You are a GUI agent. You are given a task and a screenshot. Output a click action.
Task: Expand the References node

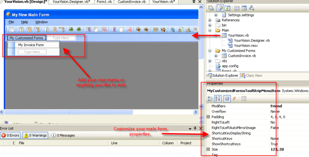pyautogui.click(x=210, y=20)
